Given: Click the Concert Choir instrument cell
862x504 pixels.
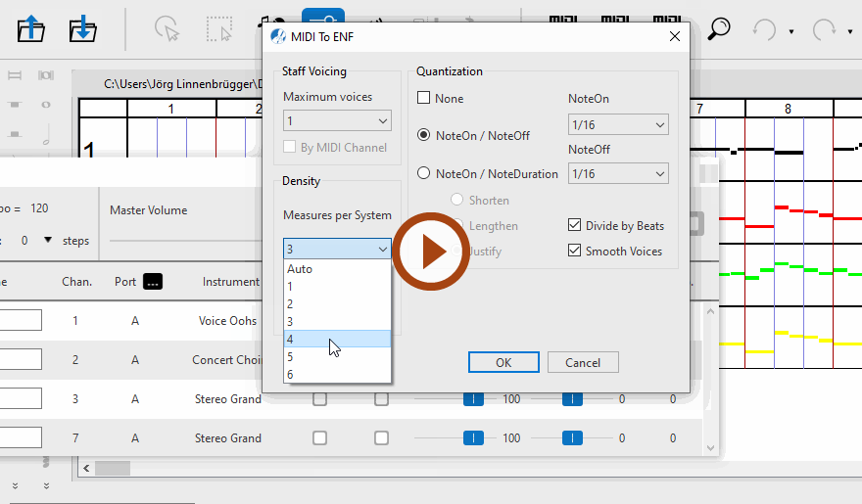Looking at the screenshot, I should coord(227,360).
